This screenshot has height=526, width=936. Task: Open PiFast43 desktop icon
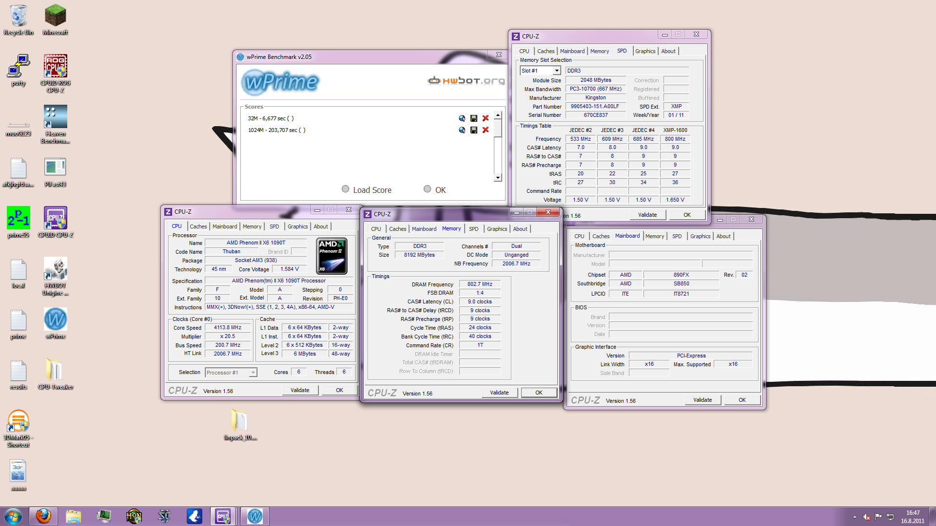pyautogui.click(x=55, y=172)
